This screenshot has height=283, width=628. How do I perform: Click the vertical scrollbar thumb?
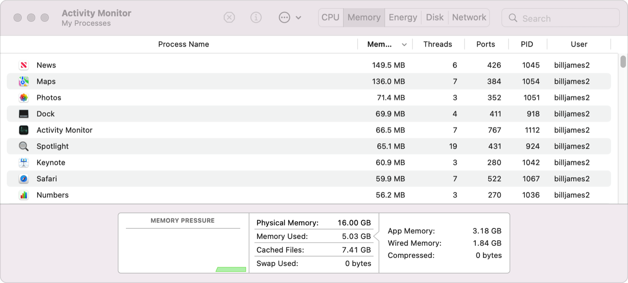point(623,62)
